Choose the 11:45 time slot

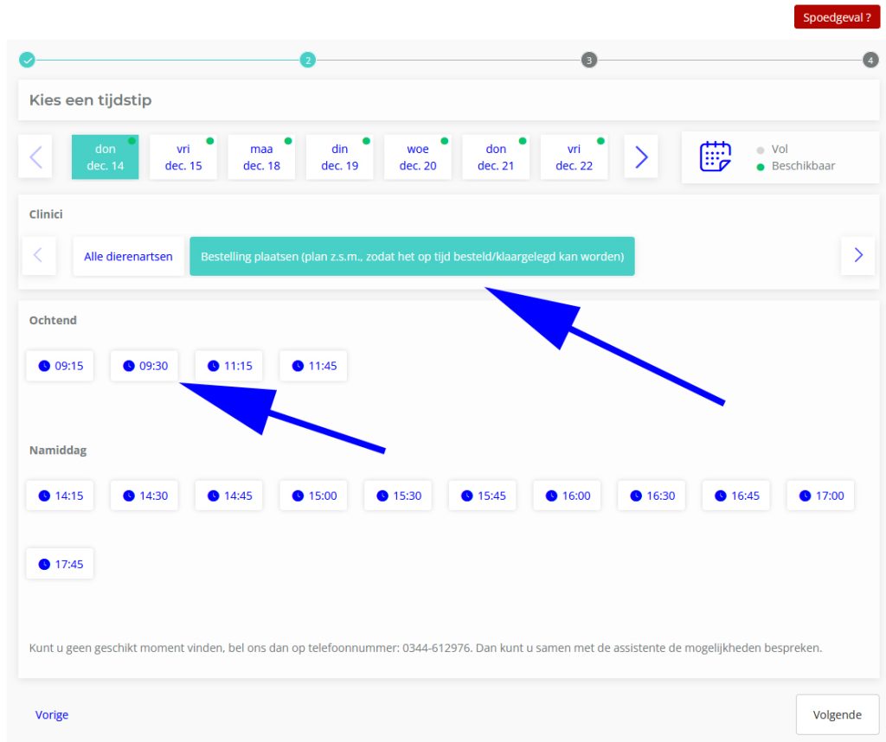click(313, 366)
